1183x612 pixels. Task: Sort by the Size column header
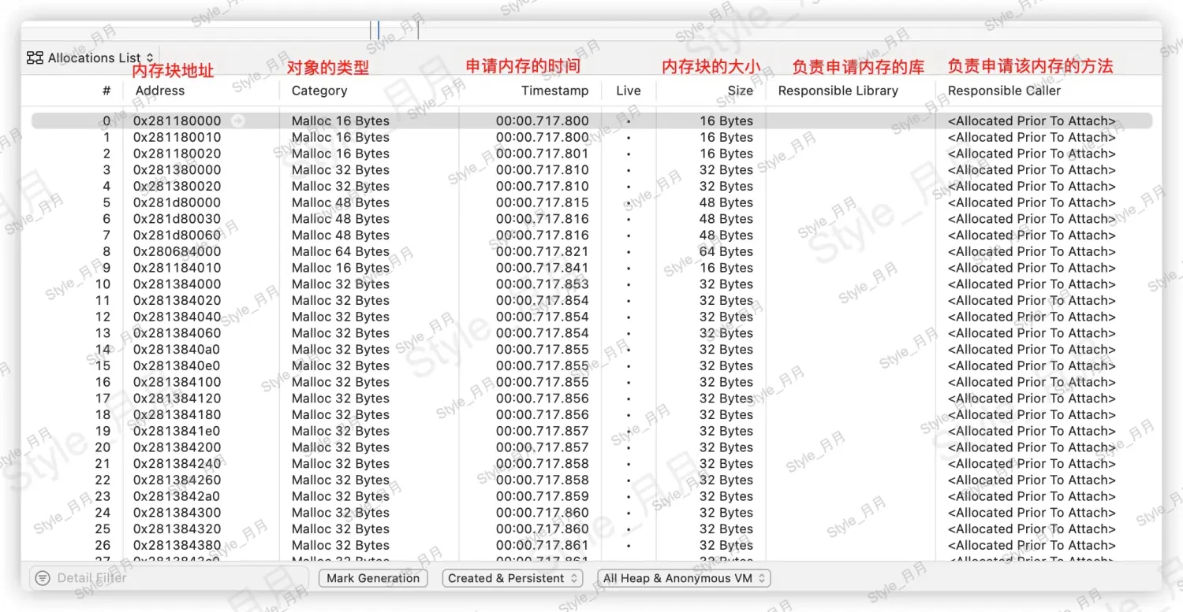(740, 91)
